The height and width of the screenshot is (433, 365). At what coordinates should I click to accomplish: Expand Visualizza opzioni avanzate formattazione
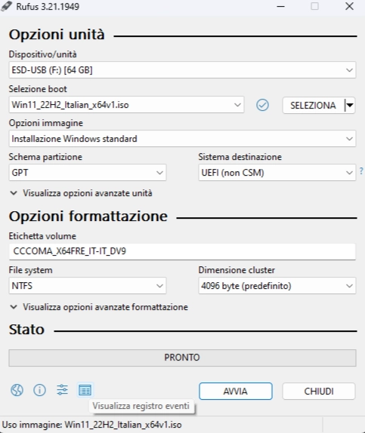point(99,307)
